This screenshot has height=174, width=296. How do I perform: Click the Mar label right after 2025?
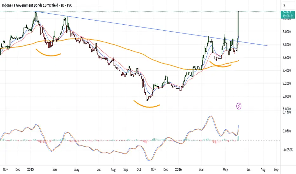coord(55,170)
